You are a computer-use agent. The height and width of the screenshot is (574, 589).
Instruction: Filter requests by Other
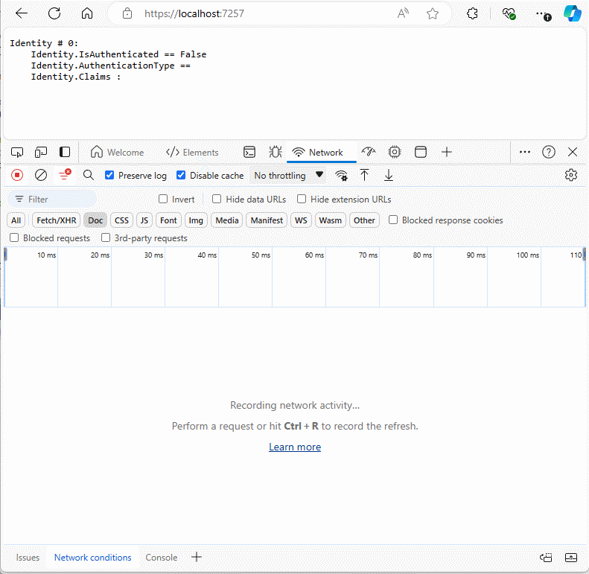[364, 220]
